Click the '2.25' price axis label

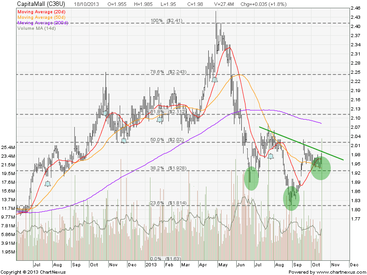[x=356, y=72]
